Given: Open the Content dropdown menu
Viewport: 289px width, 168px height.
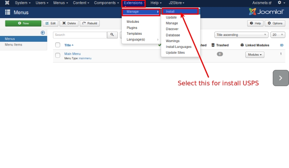Looking at the screenshot, I should tap(81, 3).
